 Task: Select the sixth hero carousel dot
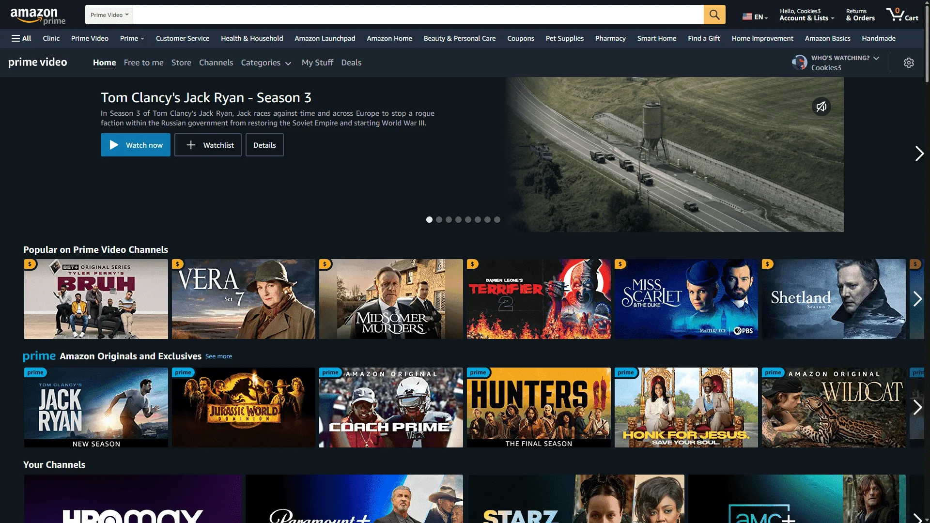point(478,219)
